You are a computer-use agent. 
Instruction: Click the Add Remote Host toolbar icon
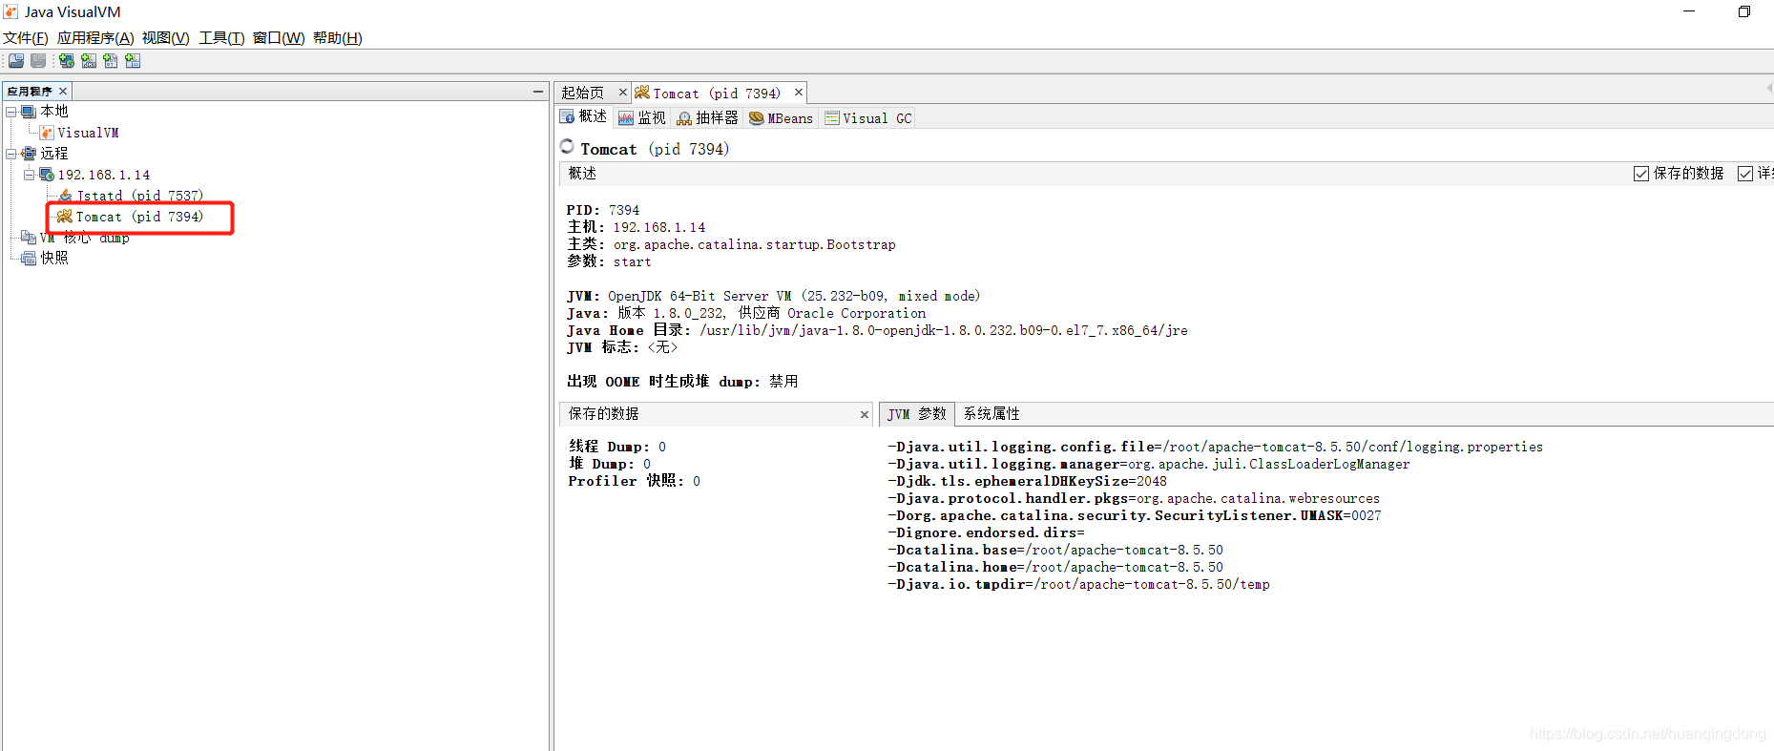[67, 61]
